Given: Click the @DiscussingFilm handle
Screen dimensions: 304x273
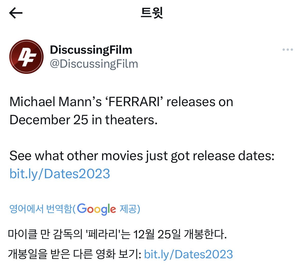Looking at the screenshot, I should [94, 64].
